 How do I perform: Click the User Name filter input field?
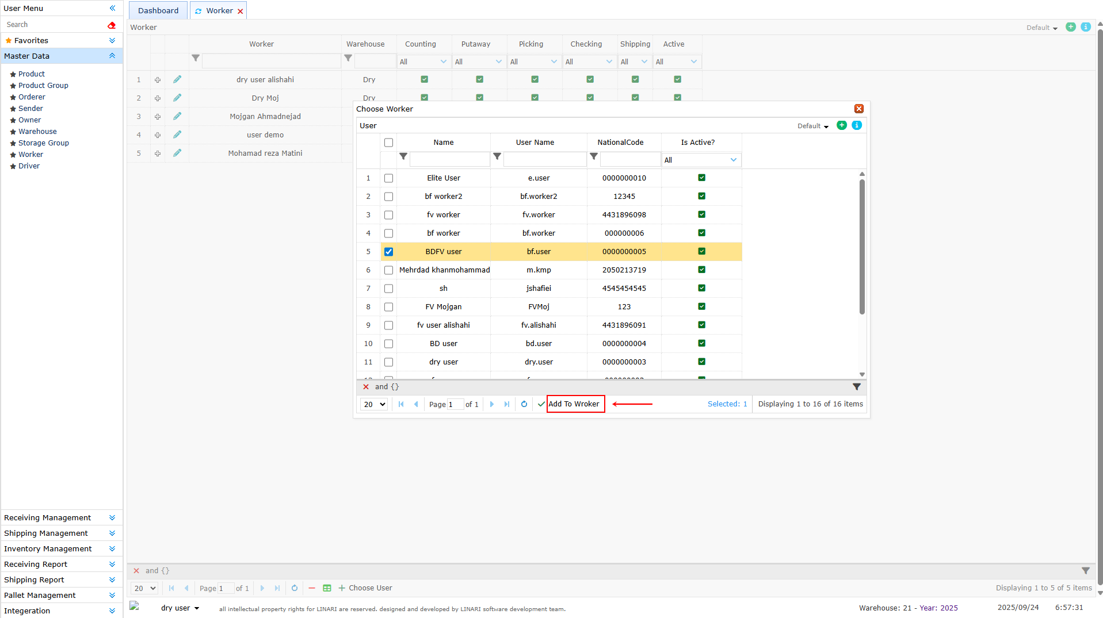pyautogui.click(x=544, y=160)
